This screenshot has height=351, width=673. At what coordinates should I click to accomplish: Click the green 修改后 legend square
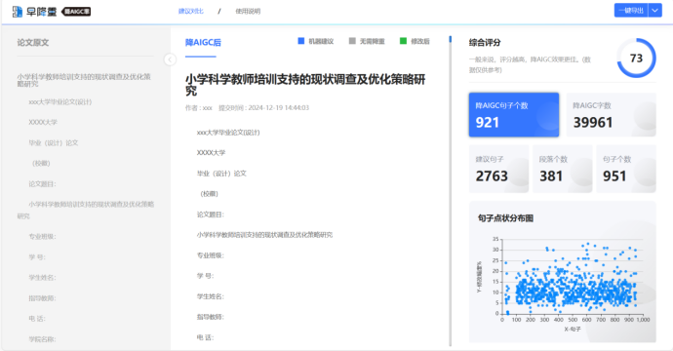click(403, 41)
